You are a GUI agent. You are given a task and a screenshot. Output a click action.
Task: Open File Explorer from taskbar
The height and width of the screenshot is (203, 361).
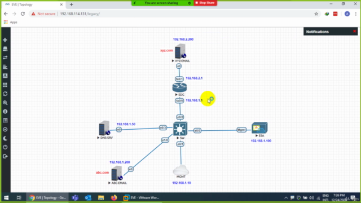coord(101,197)
